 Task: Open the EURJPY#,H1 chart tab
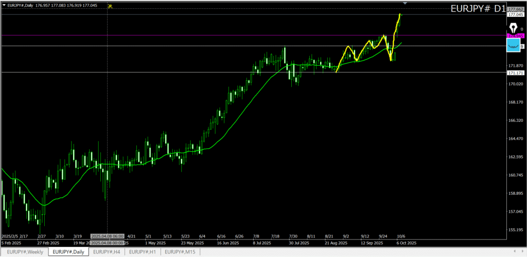point(143,251)
